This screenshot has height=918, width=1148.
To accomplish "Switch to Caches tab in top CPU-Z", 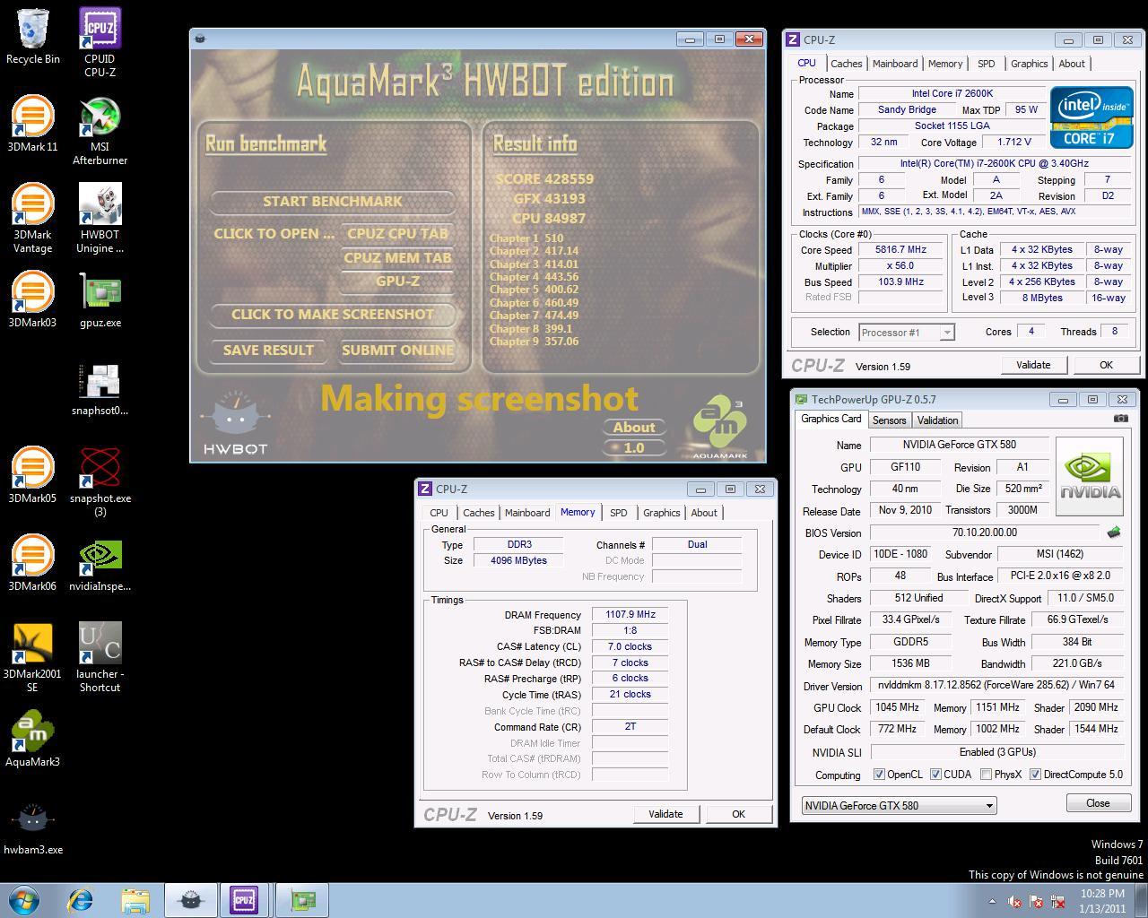I will tap(846, 64).
